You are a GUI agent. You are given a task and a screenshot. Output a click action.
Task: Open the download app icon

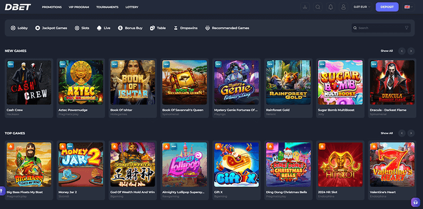305,7
